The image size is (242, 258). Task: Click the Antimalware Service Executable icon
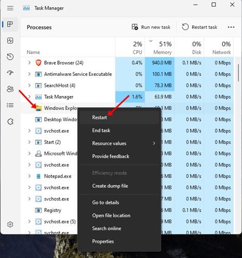(38, 74)
